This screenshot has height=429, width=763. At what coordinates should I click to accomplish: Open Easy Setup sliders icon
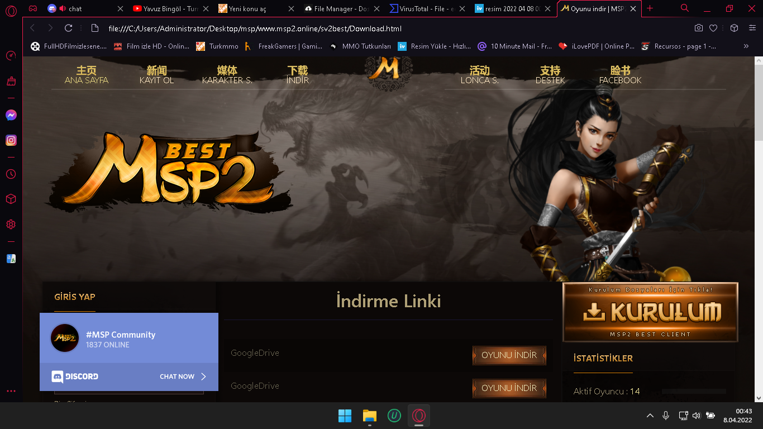coord(752,28)
